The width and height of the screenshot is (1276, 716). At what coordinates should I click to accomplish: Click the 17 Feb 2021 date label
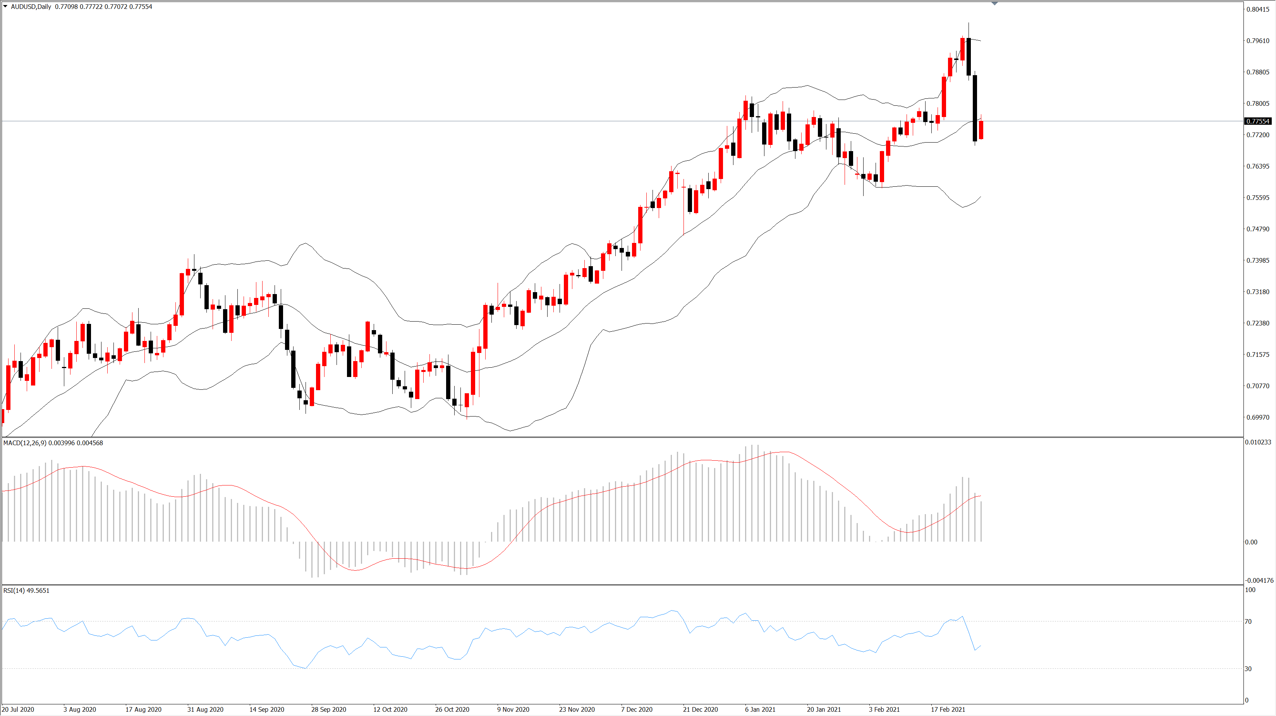click(948, 709)
